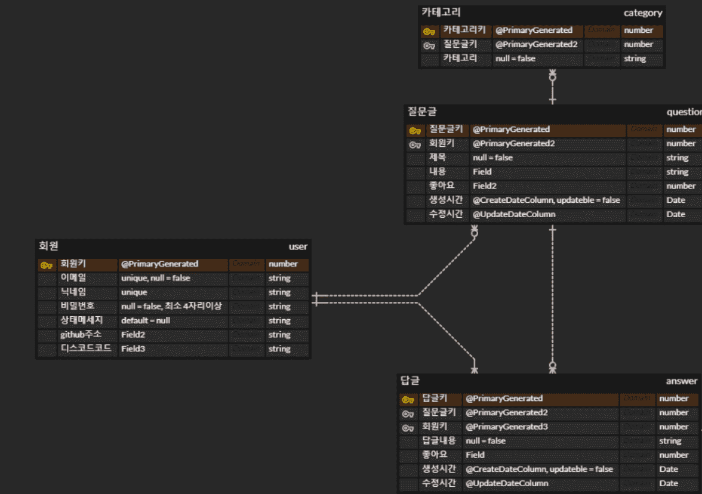
Task: Click '@PrimaryGenerated2' in the category table
Action: coord(536,44)
